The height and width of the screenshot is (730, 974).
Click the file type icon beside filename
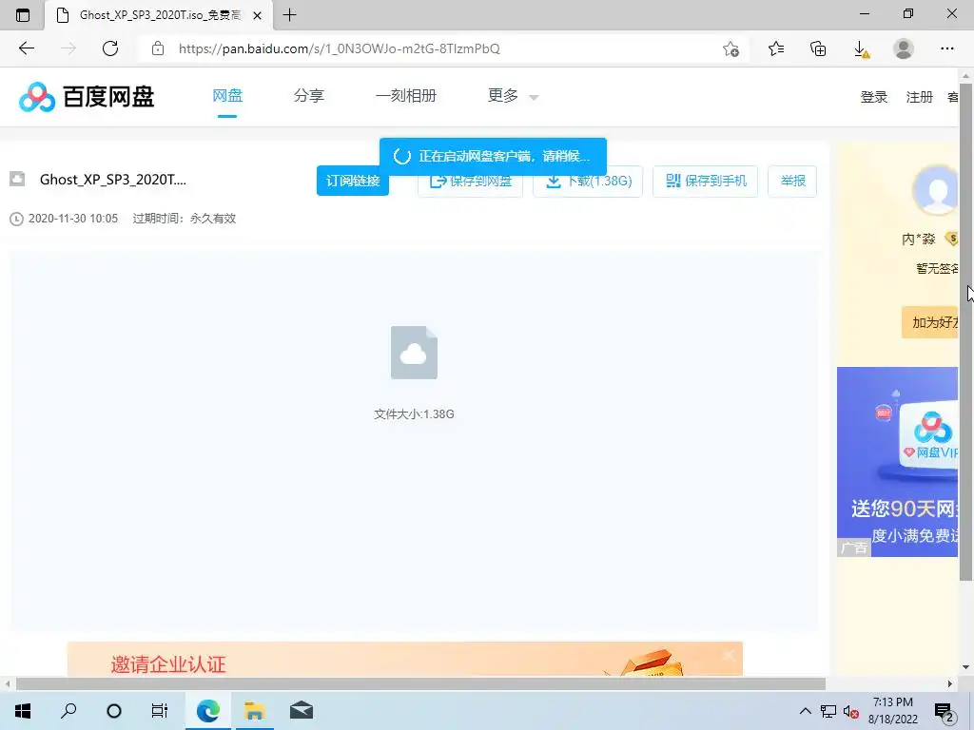[x=17, y=180]
